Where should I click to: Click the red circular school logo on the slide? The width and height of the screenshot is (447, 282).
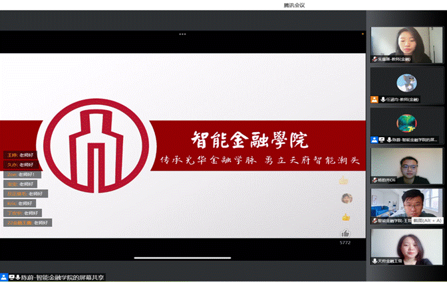coord(96,145)
